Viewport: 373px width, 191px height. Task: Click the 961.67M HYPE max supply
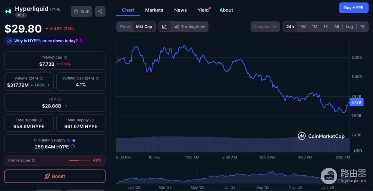(81, 127)
